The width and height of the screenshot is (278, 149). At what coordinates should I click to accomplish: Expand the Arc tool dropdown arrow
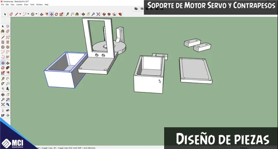[x=28, y=14]
